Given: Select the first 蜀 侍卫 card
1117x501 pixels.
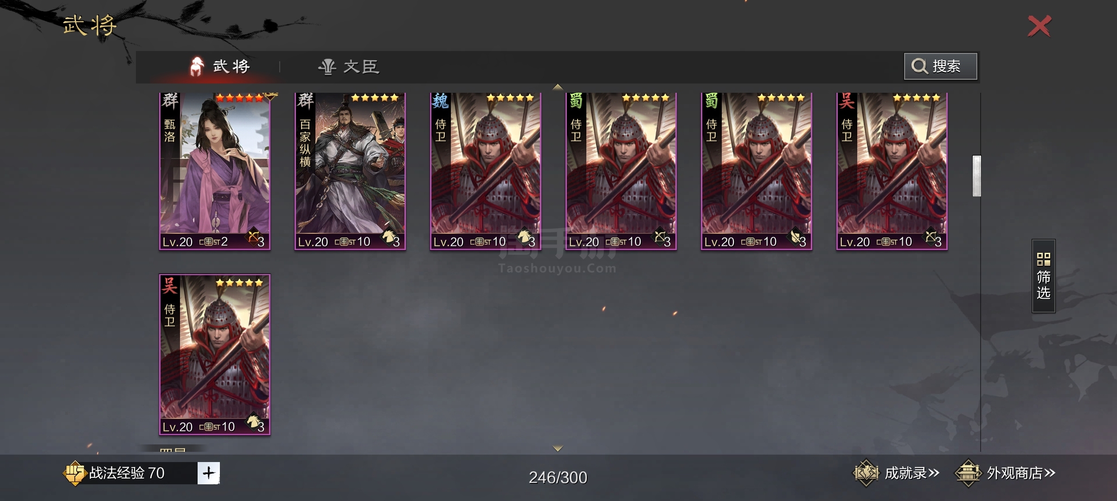Looking at the screenshot, I should [621, 171].
